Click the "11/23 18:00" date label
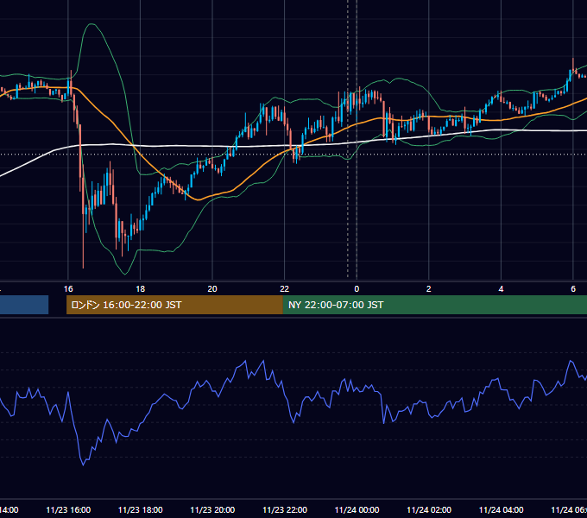587x518 pixels. click(x=141, y=510)
